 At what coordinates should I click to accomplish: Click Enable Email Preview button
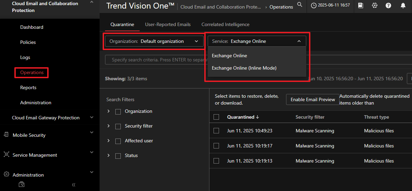312,99
